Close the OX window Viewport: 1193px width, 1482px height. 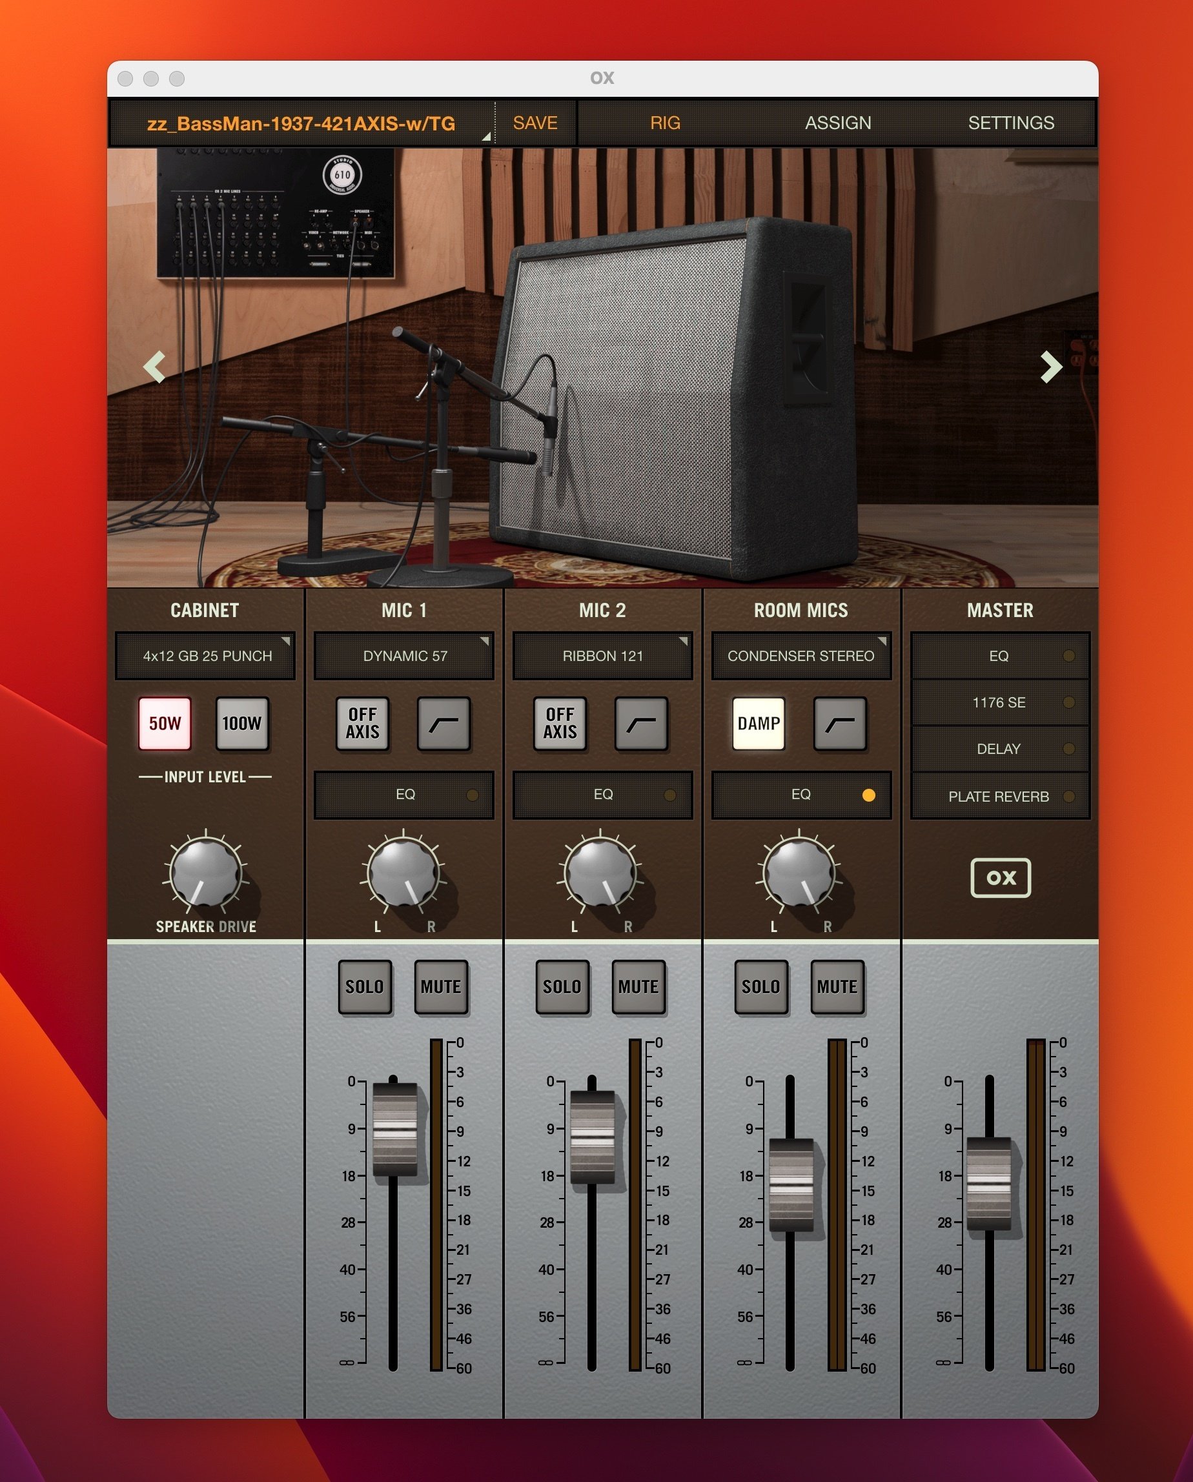click(125, 78)
